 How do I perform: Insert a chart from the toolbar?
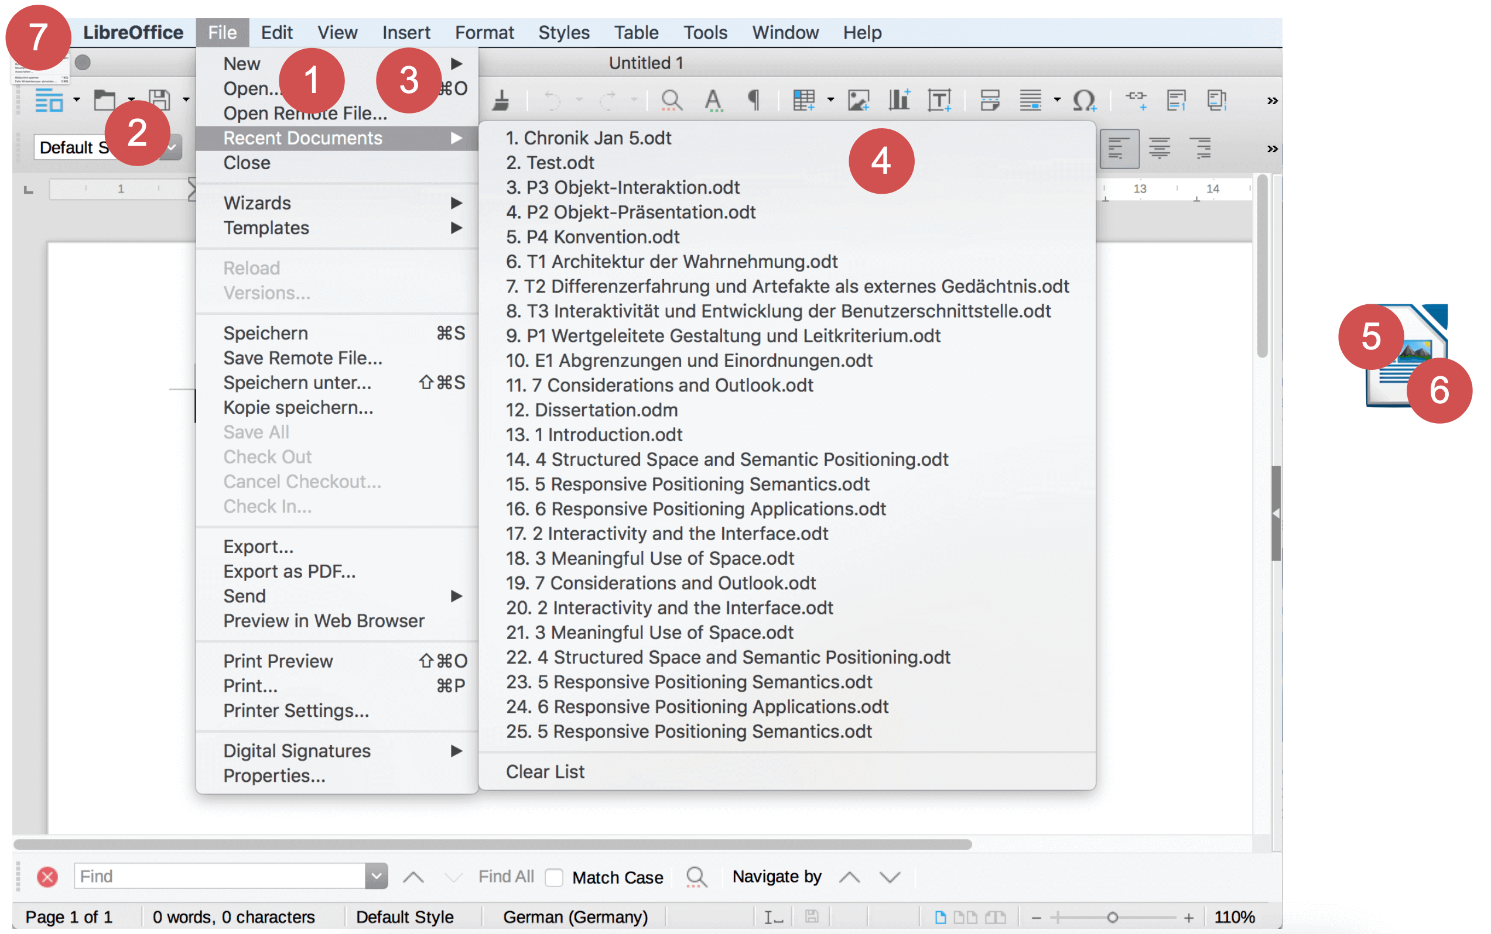pyautogui.click(x=898, y=99)
